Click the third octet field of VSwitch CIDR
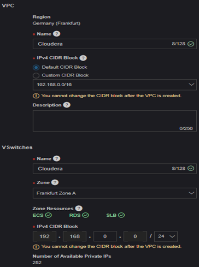 tap(105, 236)
